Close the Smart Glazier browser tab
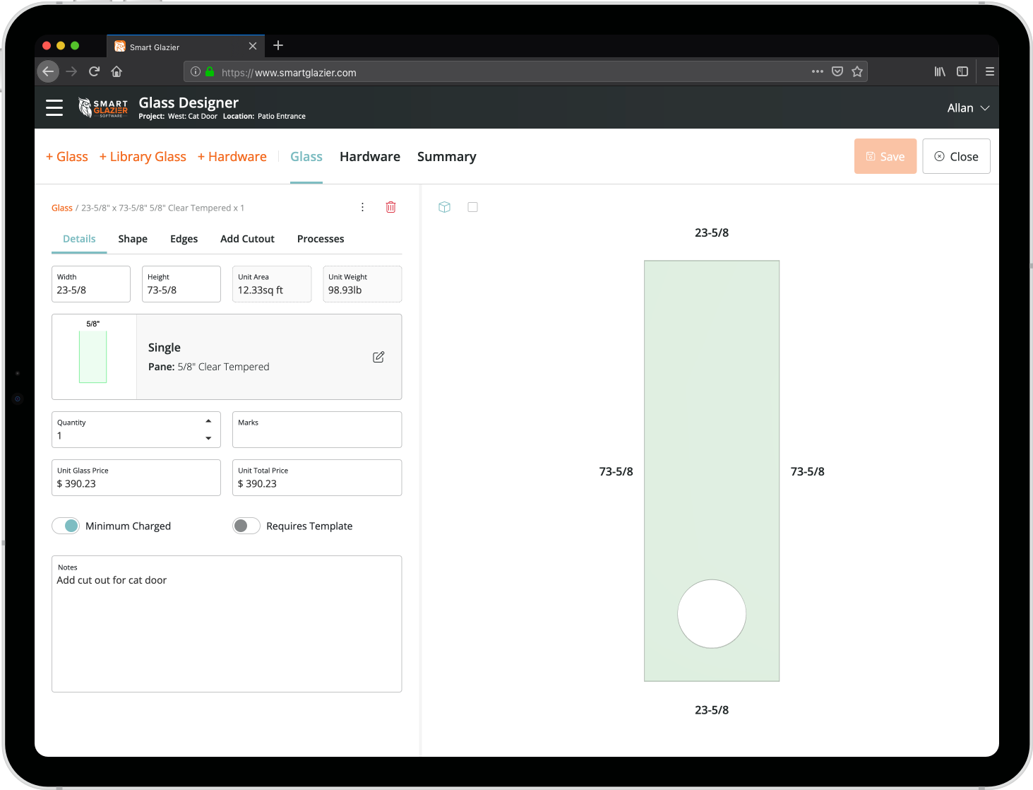The image size is (1033, 790). point(253,47)
